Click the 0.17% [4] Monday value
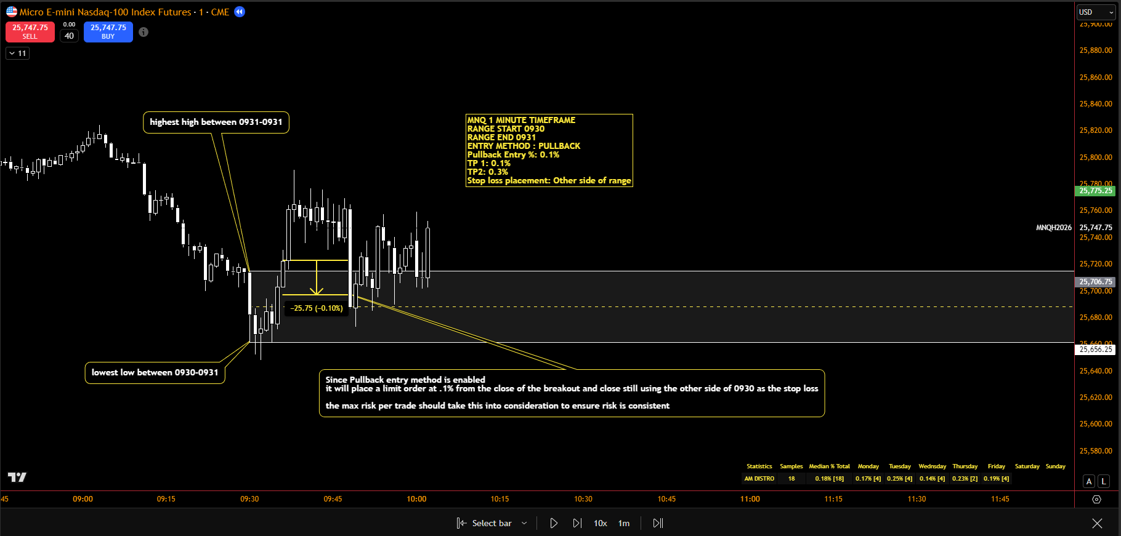1121x536 pixels. (868, 479)
